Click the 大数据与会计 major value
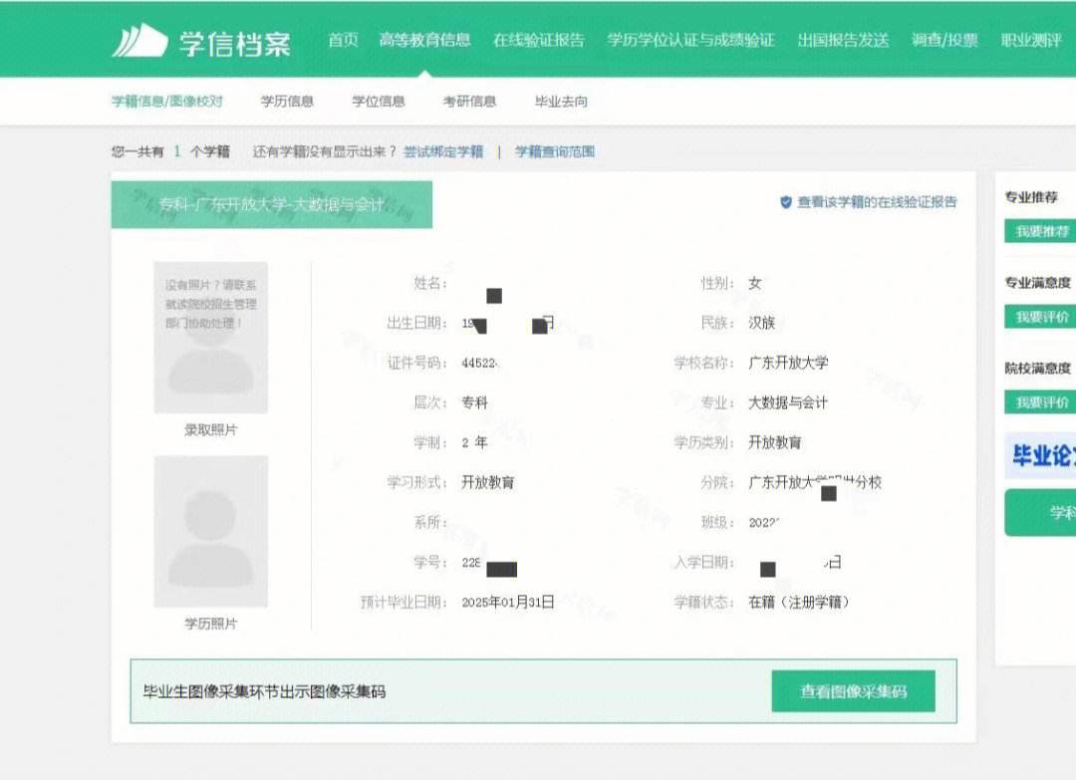This screenshot has height=780, width=1076. [788, 402]
